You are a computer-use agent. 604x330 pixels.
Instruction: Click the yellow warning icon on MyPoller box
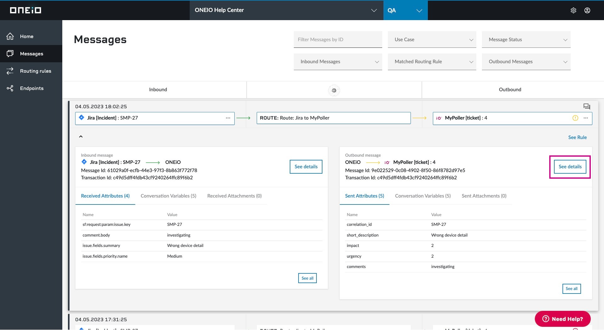pyautogui.click(x=575, y=118)
